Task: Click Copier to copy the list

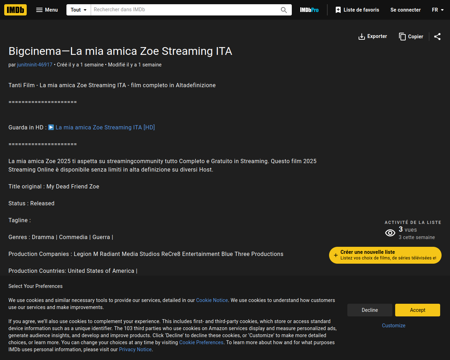Action: (x=411, y=37)
